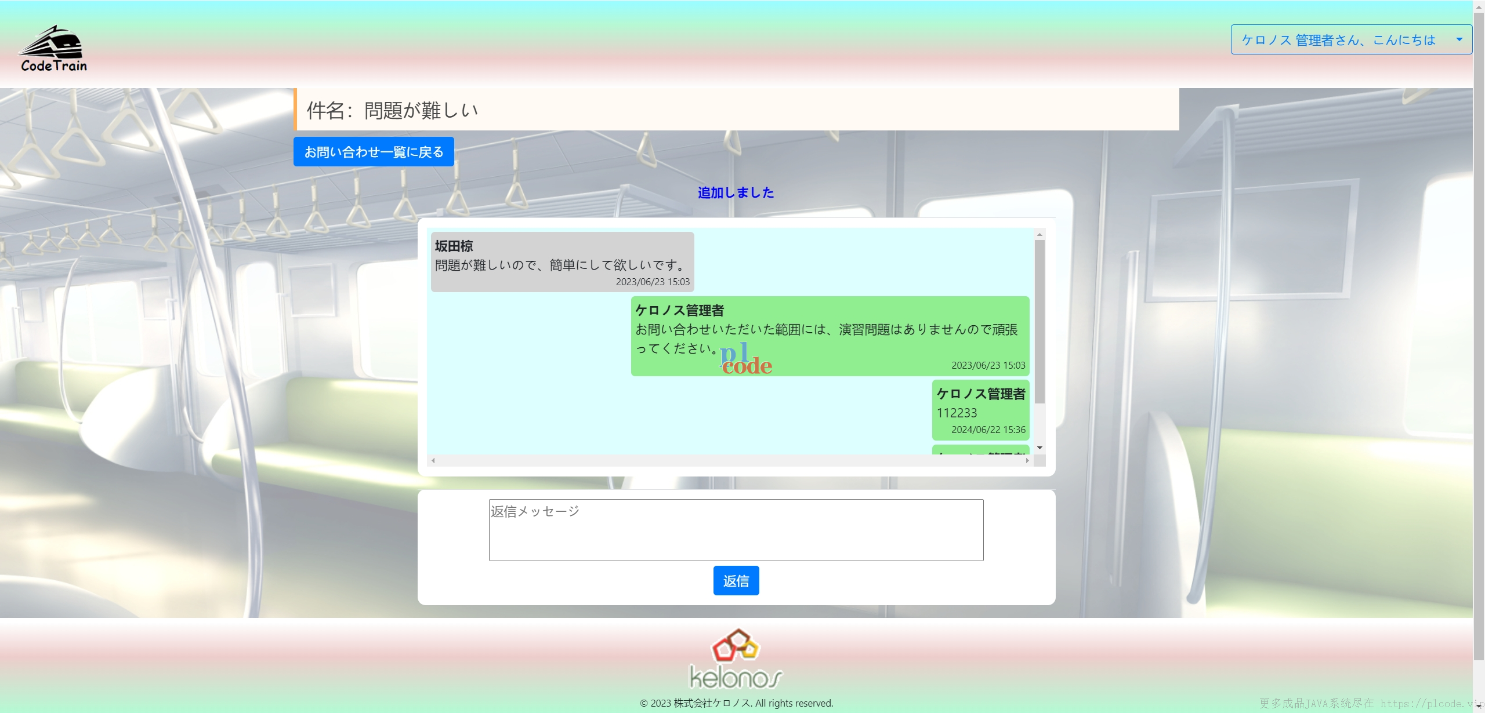Image resolution: width=1485 pixels, height=713 pixels.
Task: Click the 112233 message text
Action: point(957,413)
